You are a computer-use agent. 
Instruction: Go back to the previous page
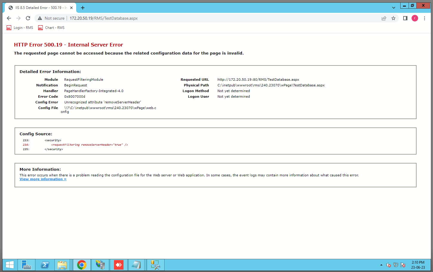pos(9,18)
